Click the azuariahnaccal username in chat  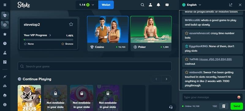(x=199, y=33)
